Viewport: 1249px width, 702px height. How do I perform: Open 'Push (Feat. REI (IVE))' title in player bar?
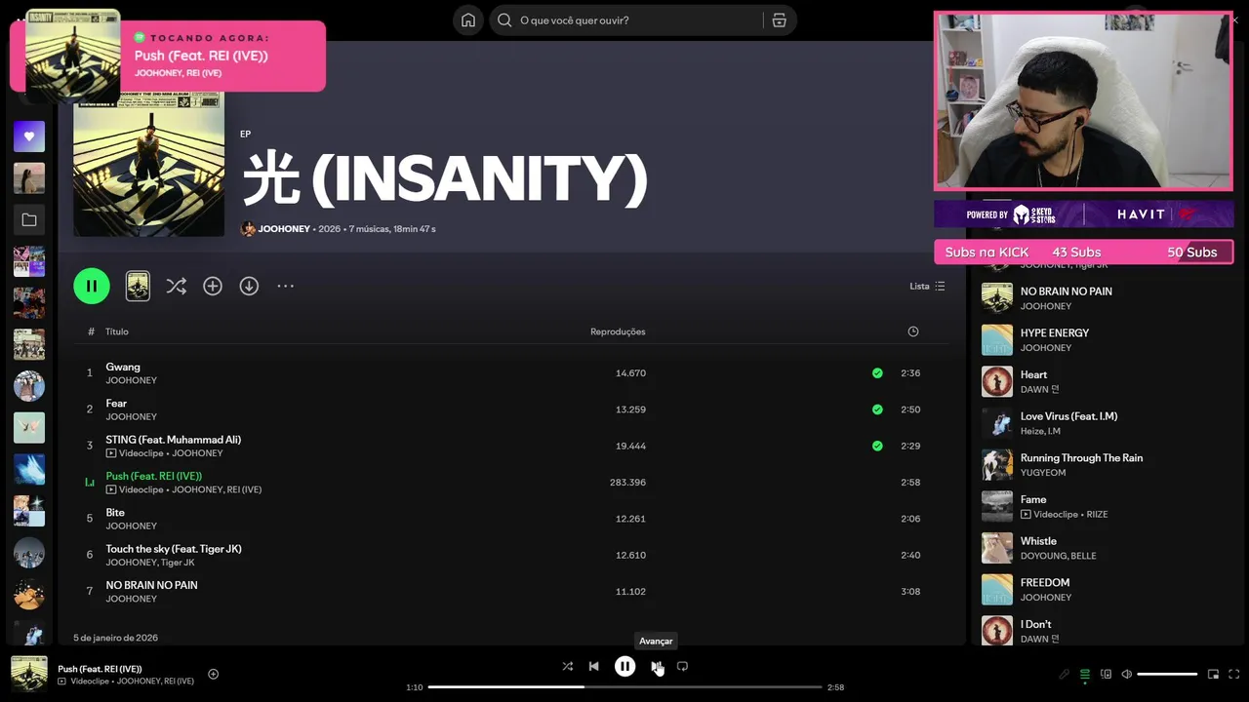100,669
